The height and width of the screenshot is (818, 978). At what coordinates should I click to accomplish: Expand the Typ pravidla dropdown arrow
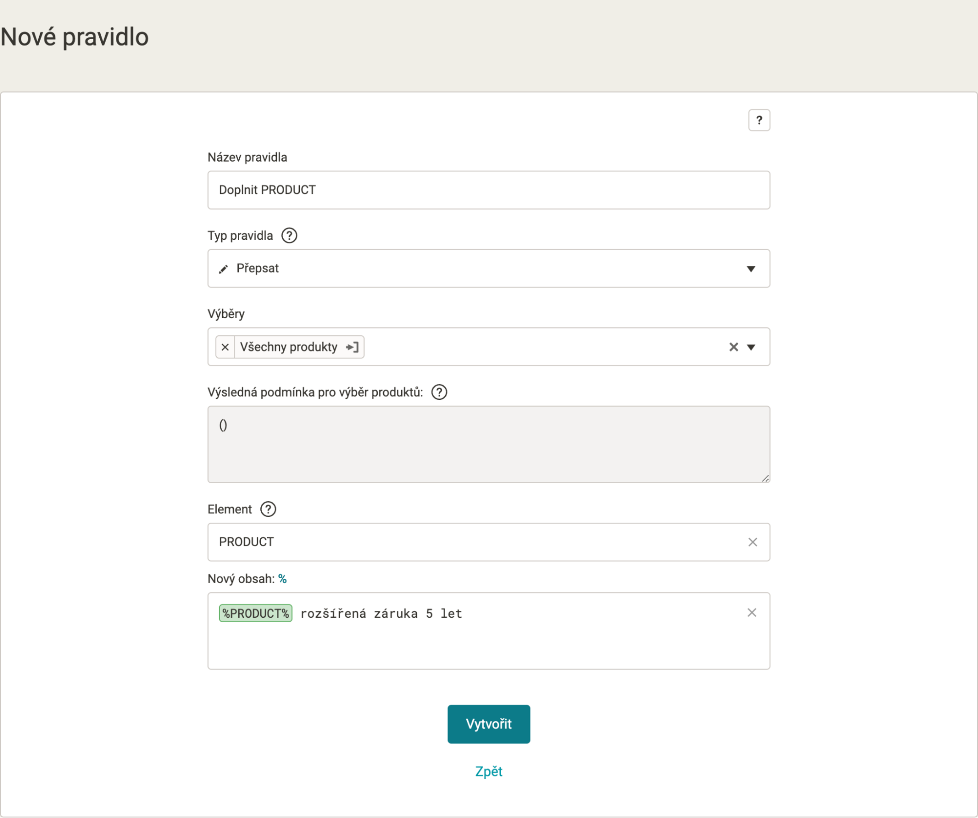tap(751, 269)
